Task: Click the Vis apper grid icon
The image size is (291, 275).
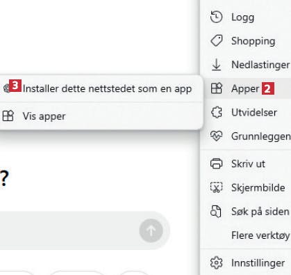Action: [x=8, y=116]
